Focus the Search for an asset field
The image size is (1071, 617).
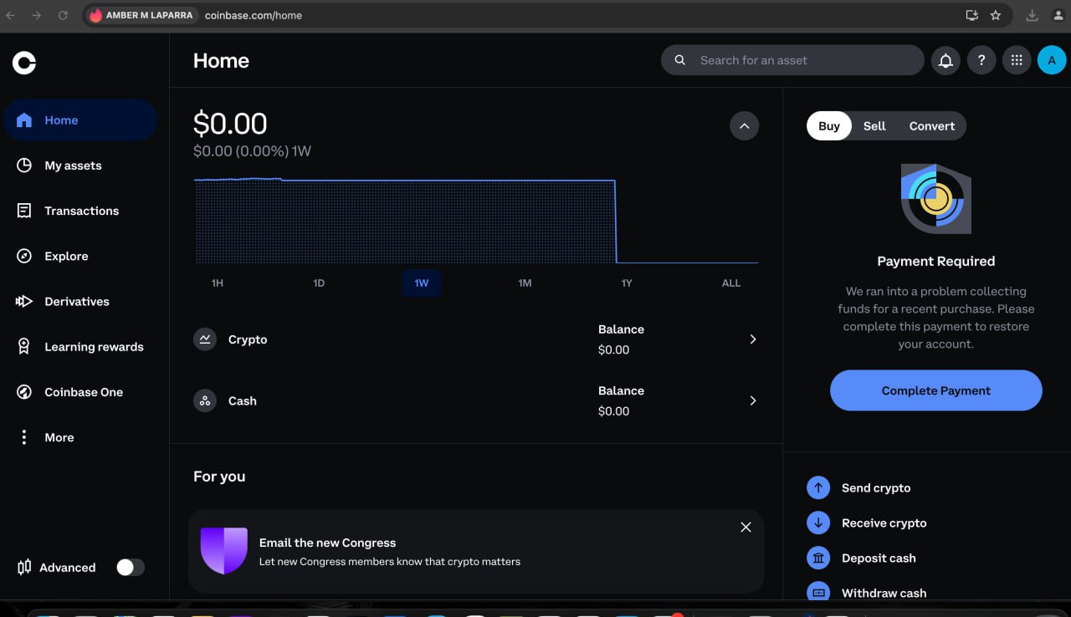click(x=792, y=60)
